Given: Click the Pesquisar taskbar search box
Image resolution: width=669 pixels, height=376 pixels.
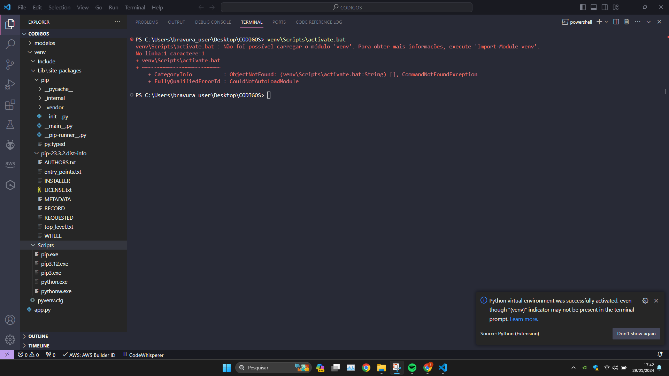Looking at the screenshot, I should click(274, 368).
